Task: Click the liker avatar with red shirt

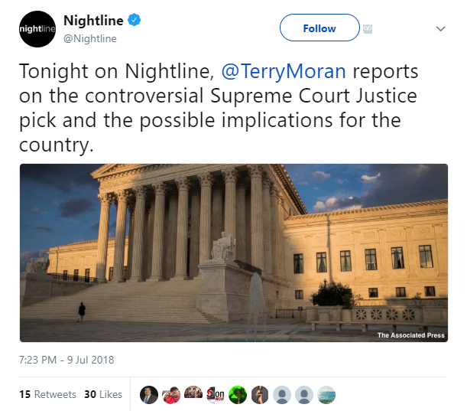Action: click(171, 395)
